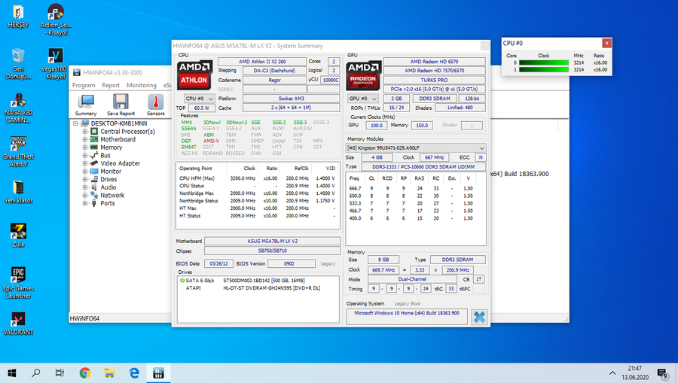
Task: Click the AMD Radeon HD 6570 field
Action: [x=434, y=61]
